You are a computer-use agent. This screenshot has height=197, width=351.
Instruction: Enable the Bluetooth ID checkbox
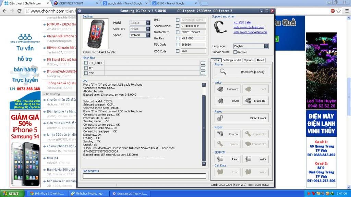point(178,32)
